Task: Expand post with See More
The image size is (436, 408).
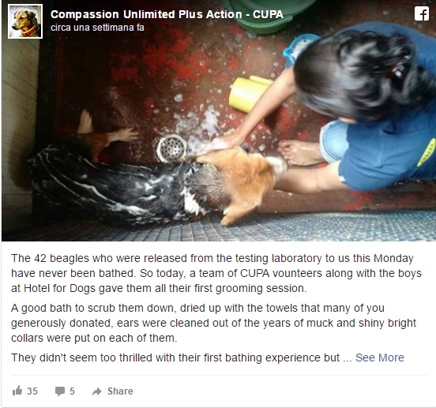Action: click(380, 357)
